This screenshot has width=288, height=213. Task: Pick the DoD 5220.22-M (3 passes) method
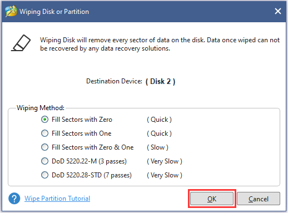click(x=84, y=161)
